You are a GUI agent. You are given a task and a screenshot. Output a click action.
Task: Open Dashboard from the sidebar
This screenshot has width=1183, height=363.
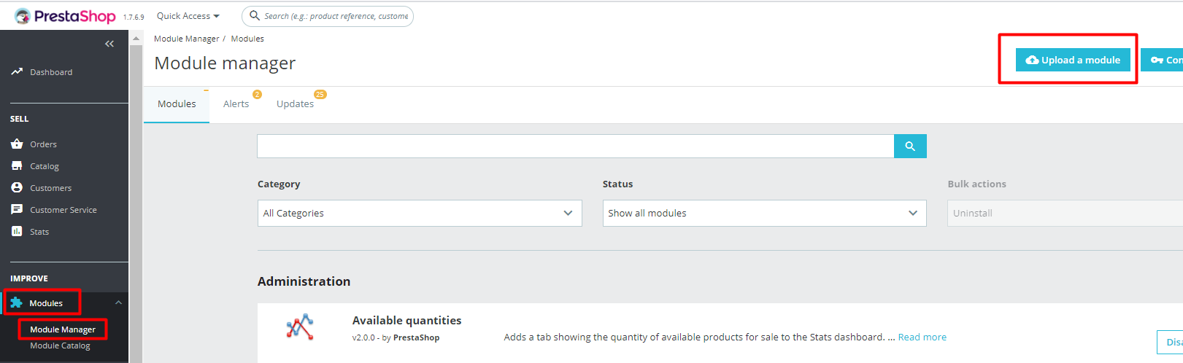[50, 72]
